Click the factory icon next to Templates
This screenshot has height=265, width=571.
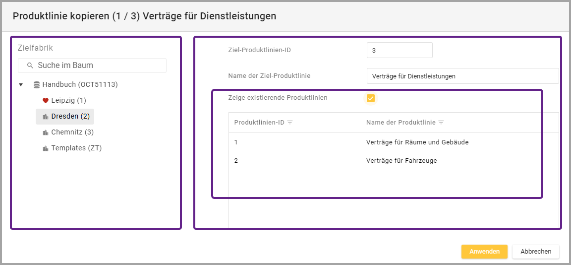point(46,148)
